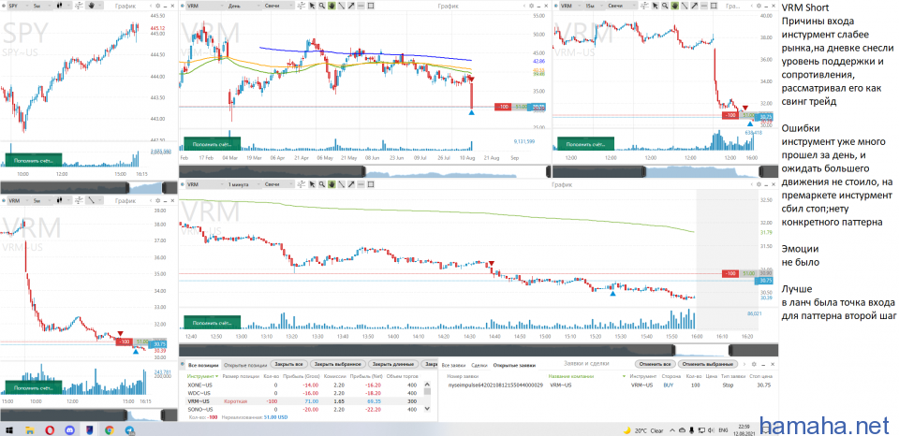Open settings gear of the VRM 5м chart
The height and width of the screenshot is (436, 899).
pos(157,200)
